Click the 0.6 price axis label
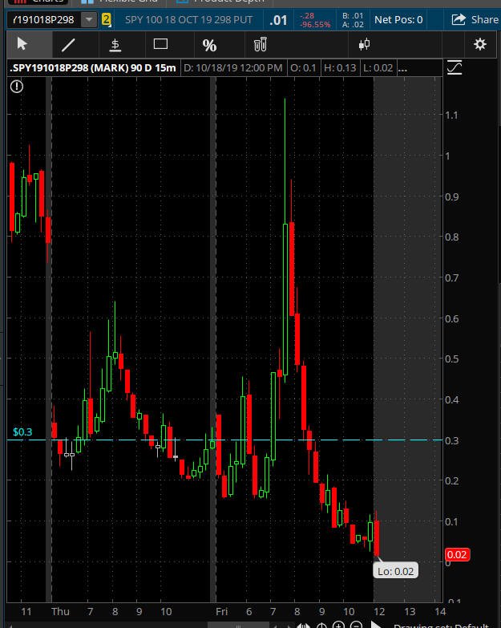This screenshot has height=628, width=501. pyautogui.click(x=452, y=318)
